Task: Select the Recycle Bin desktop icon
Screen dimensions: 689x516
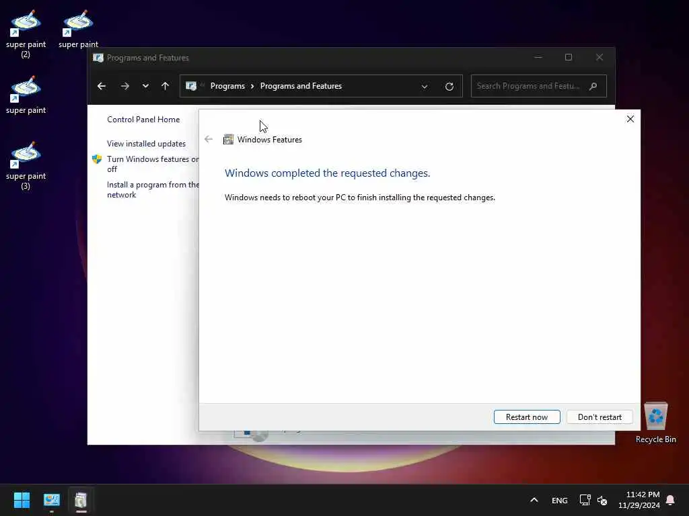Action: coord(655,423)
